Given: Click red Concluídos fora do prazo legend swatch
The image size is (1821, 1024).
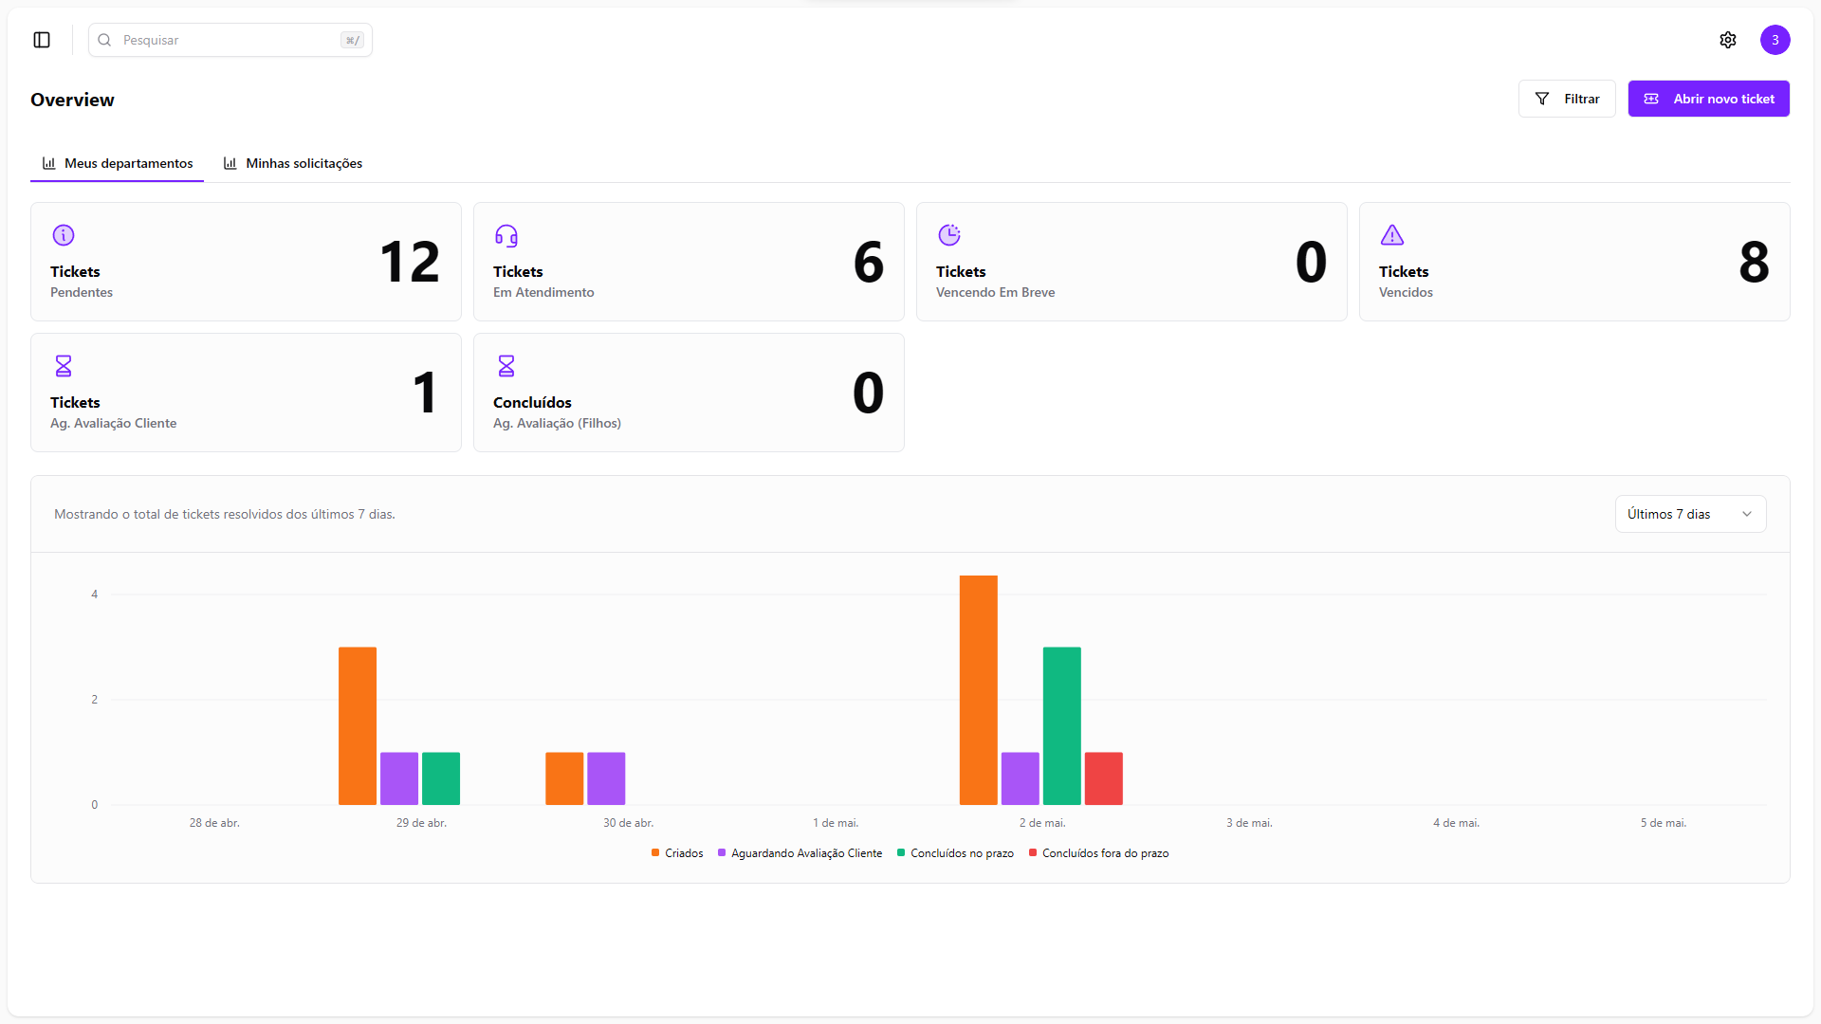Looking at the screenshot, I should coord(1033,853).
